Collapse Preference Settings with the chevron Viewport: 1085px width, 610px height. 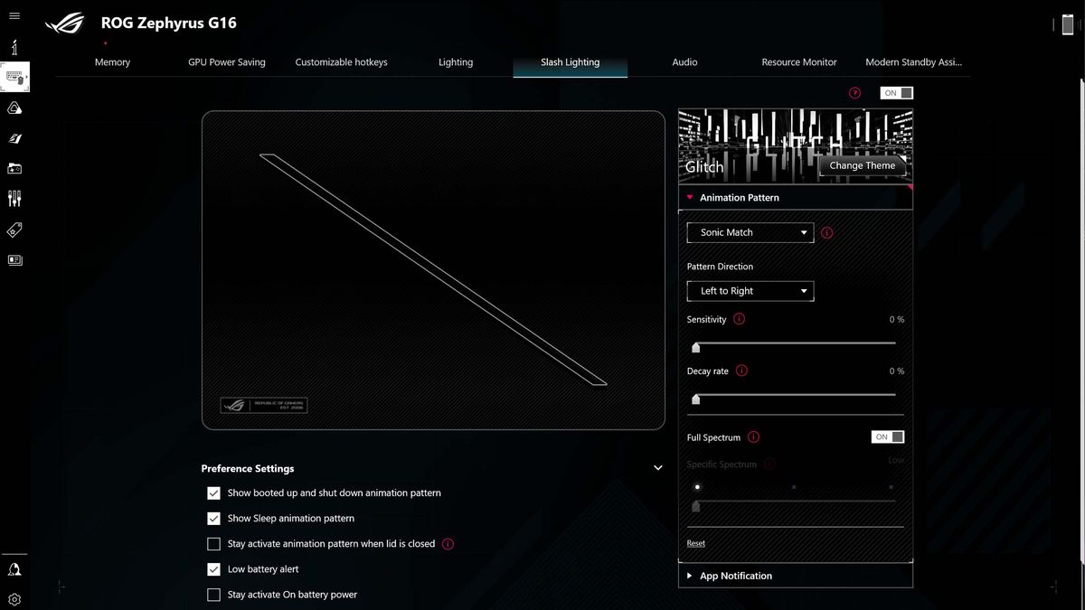click(x=658, y=468)
